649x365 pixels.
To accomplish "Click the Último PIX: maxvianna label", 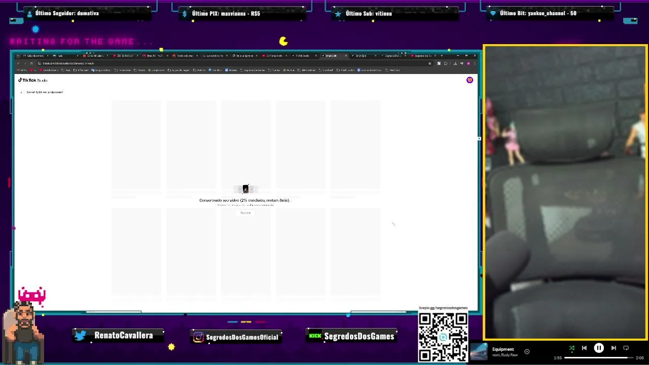I will tap(226, 14).
